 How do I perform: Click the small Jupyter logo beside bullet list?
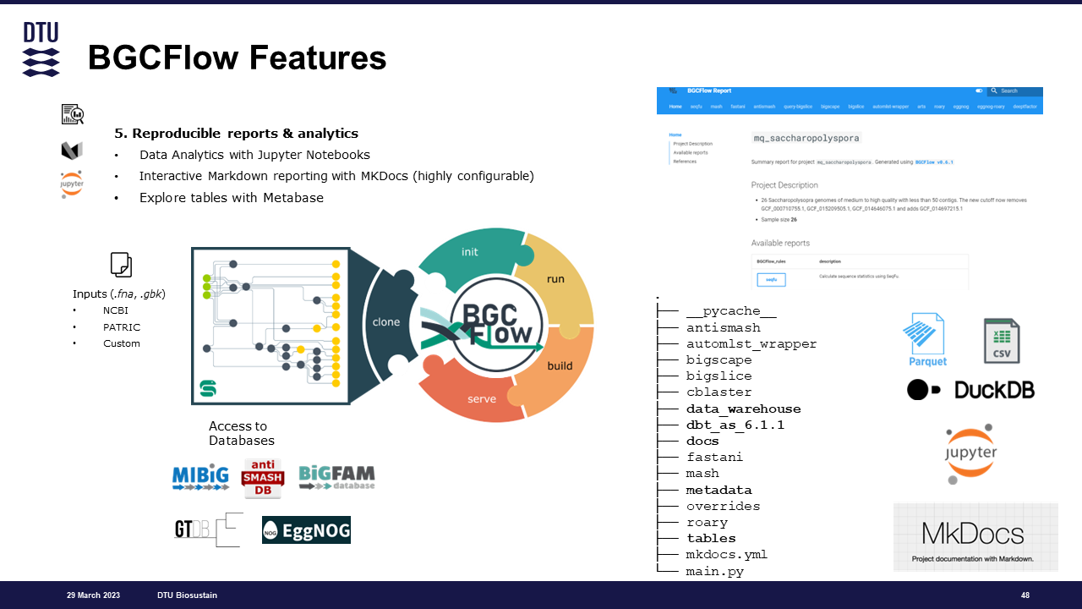click(72, 184)
